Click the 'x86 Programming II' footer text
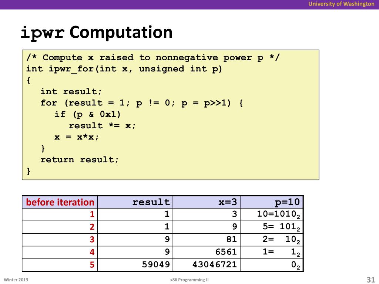Screen dimensions: 379x284 click(x=189, y=280)
